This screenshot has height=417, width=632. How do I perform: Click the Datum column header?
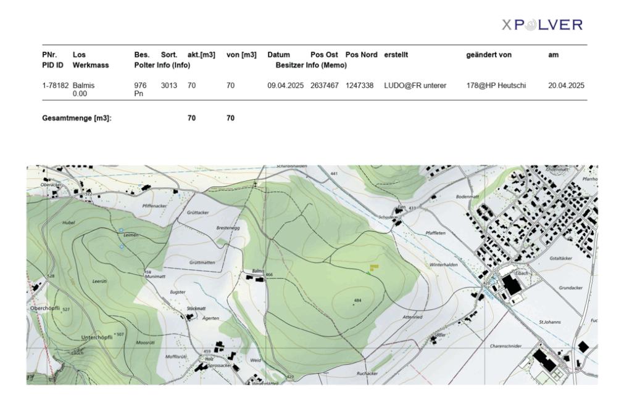[278, 55]
